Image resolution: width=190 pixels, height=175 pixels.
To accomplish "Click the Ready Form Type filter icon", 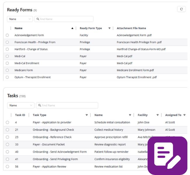I will [x=110, y=28].
